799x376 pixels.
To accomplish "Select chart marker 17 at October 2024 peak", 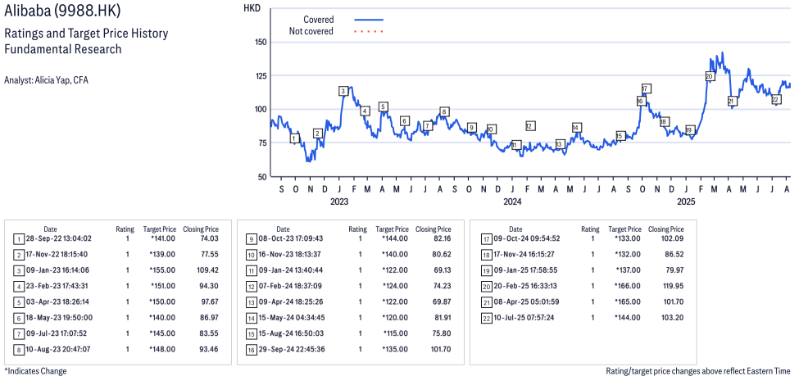I will tap(647, 88).
